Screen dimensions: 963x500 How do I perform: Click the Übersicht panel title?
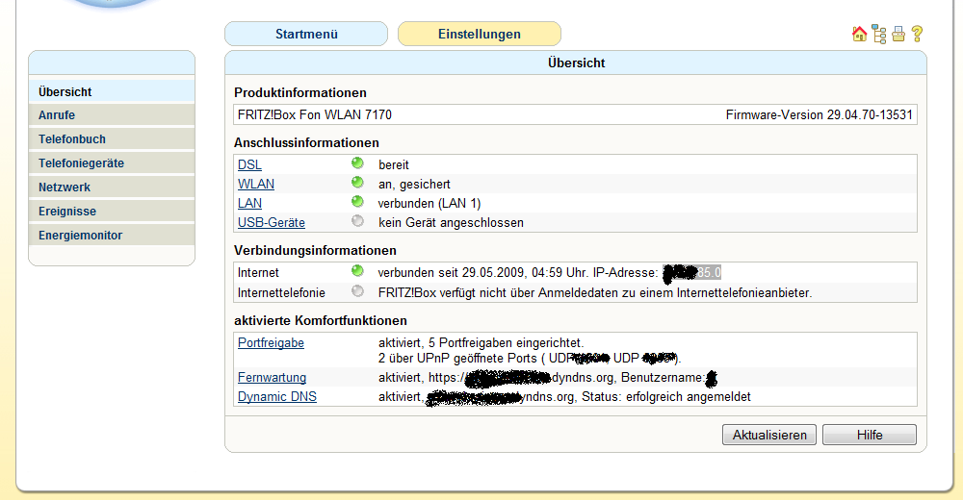point(576,62)
